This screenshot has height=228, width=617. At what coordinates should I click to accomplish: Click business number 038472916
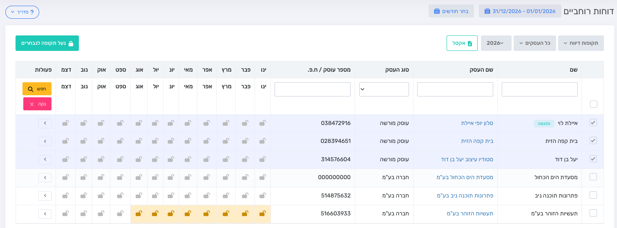coord(336,123)
